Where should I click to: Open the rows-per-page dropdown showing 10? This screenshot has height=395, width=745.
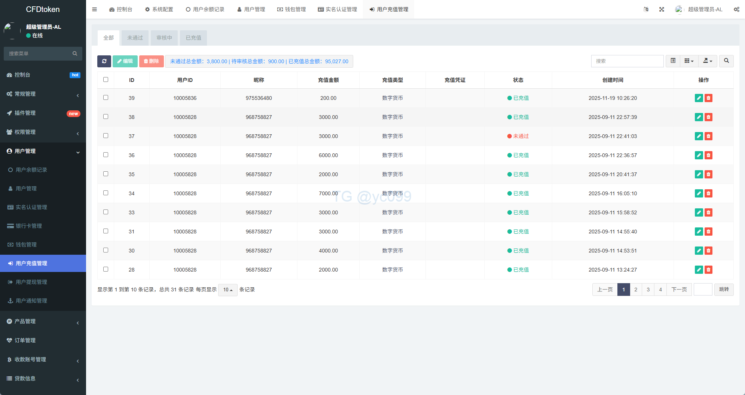[228, 290]
